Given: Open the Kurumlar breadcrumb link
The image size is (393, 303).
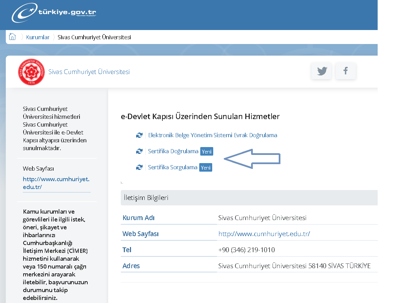Looking at the screenshot, I should (38, 37).
